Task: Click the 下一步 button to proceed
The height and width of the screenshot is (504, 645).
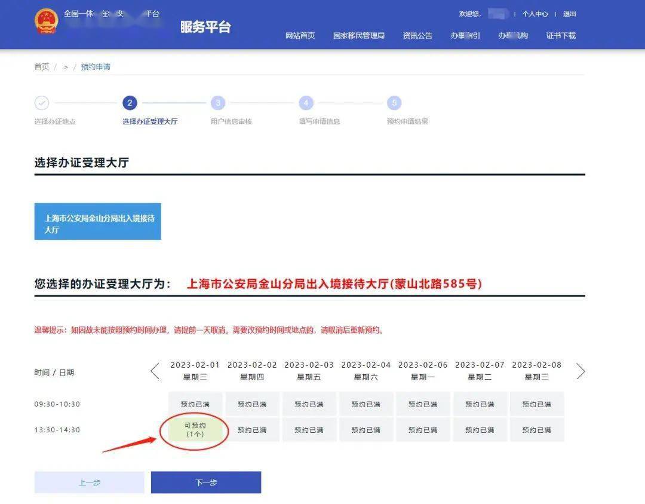Action: [206, 482]
